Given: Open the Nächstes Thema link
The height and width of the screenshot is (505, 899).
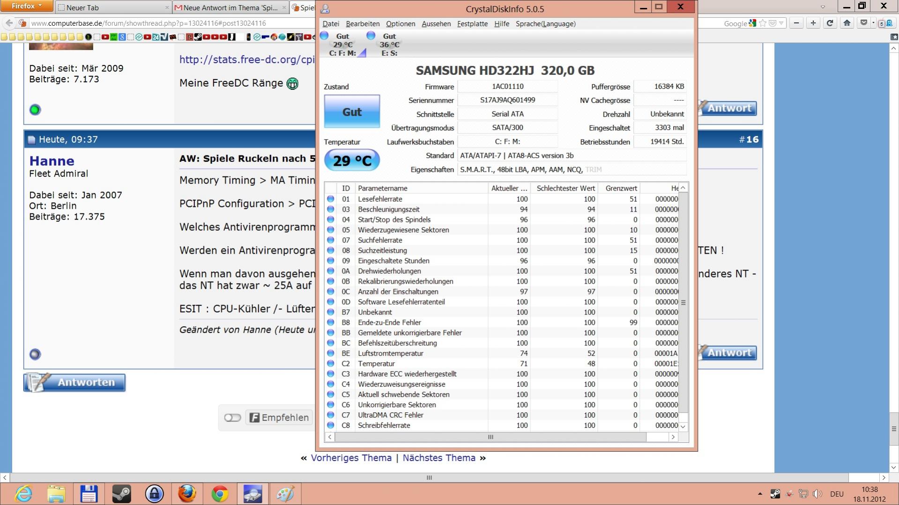Looking at the screenshot, I should click(439, 458).
